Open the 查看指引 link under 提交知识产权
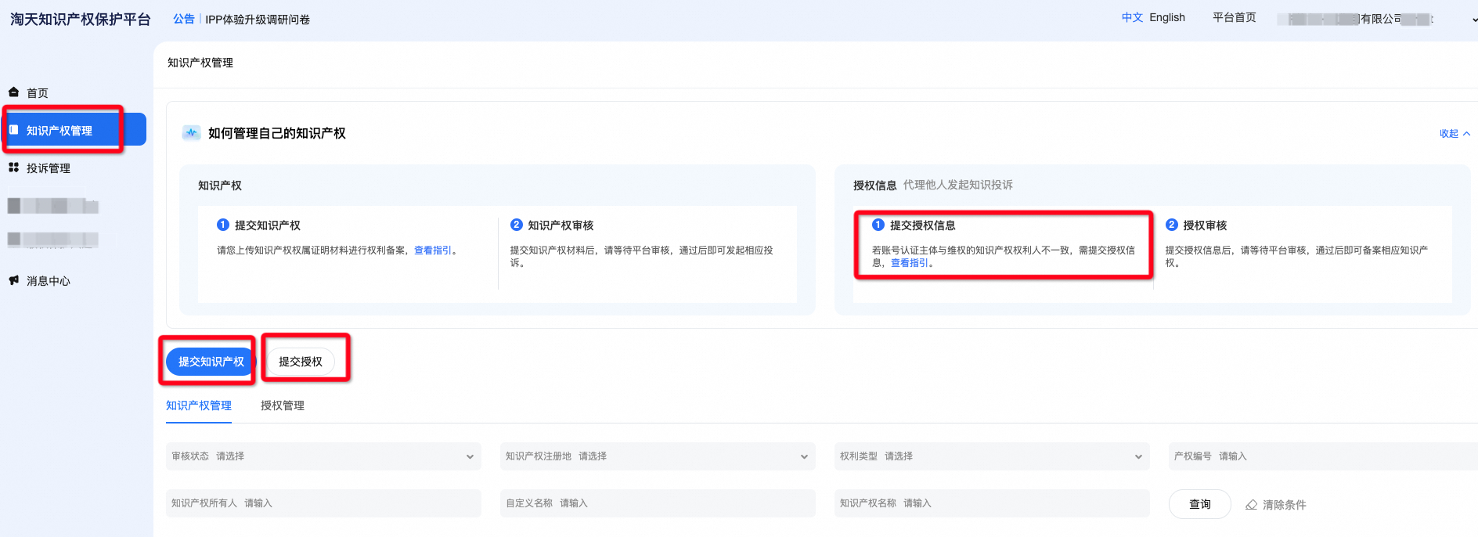 tap(433, 250)
